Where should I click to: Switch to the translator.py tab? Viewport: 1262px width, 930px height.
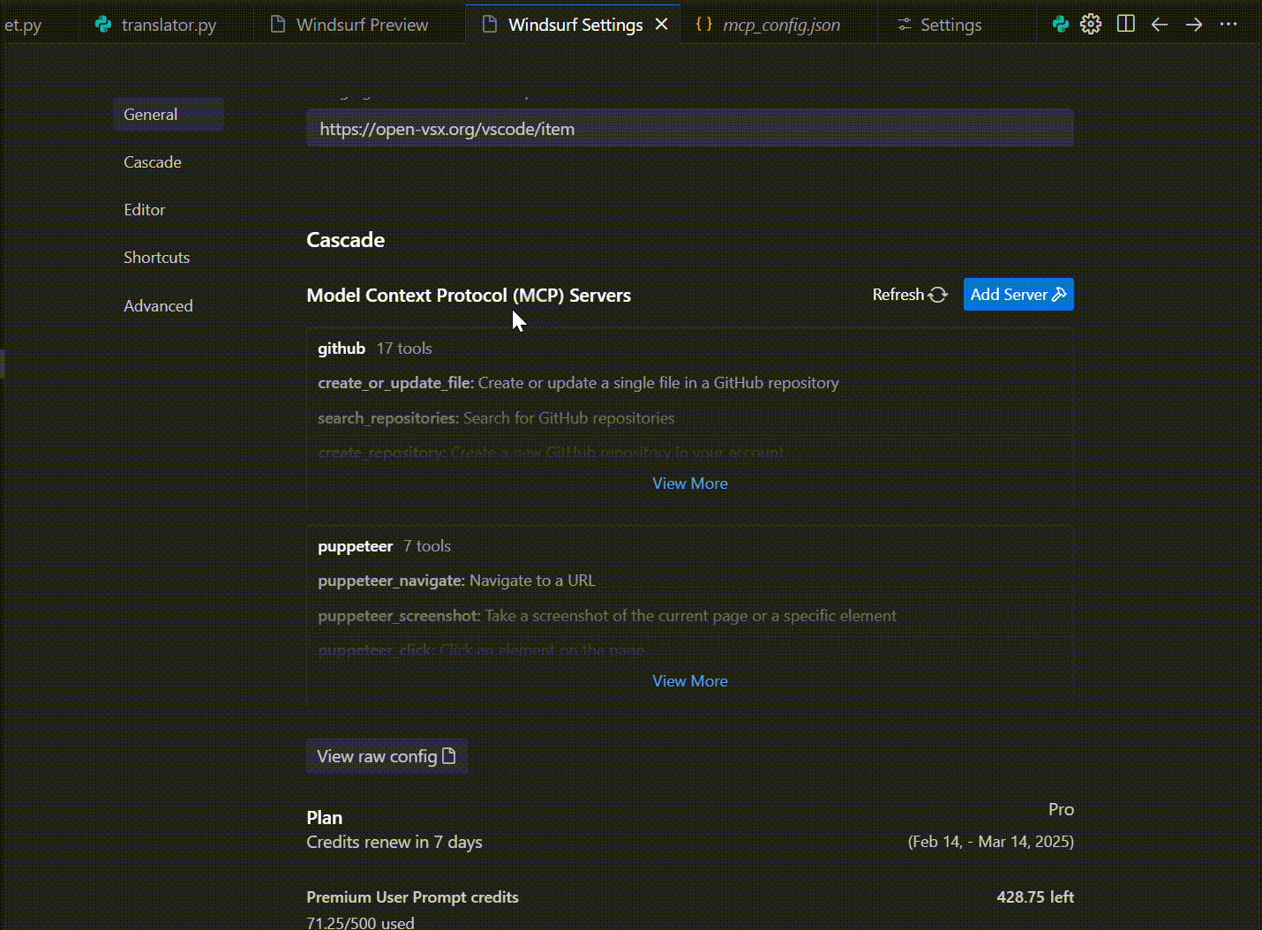tap(168, 25)
